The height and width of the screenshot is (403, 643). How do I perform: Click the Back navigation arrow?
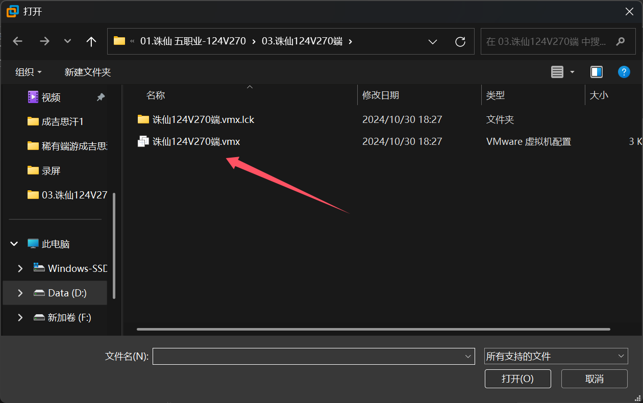click(18, 41)
